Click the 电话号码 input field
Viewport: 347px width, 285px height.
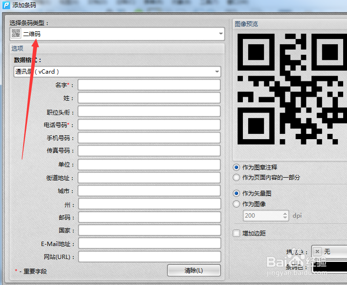tap(149, 125)
